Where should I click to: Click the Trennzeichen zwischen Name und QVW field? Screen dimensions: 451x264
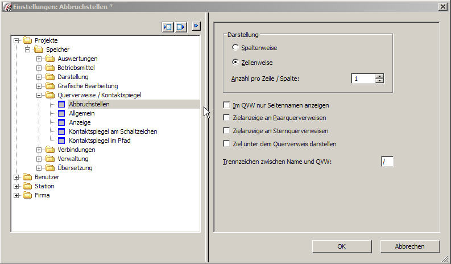387,162
